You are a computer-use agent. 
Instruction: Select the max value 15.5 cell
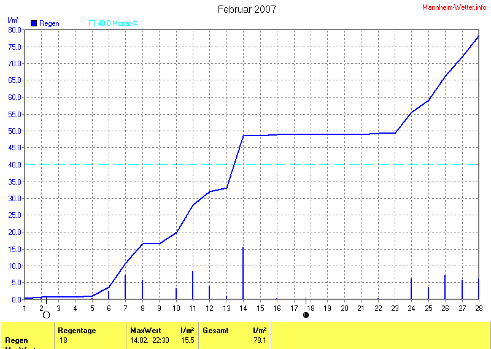pyautogui.click(x=187, y=340)
